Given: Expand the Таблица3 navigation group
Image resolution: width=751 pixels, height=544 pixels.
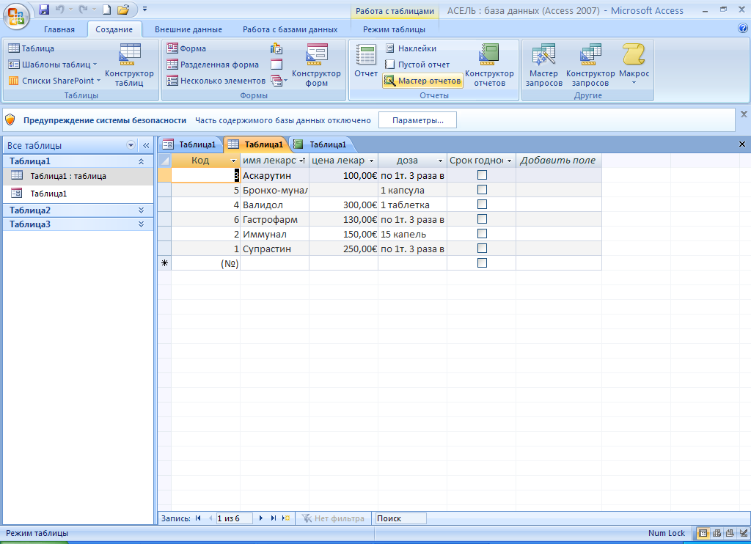Looking at the screenshot, I should pyautogui.click(x=141, y=224).
